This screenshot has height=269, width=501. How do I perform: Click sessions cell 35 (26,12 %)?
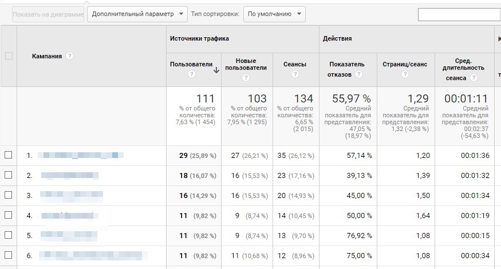[296, 156]
